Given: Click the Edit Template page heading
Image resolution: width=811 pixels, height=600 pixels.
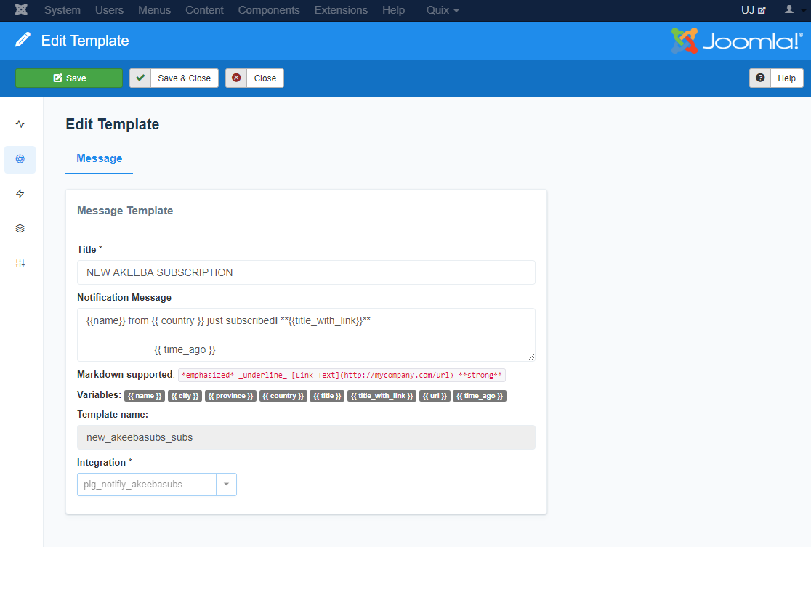Looking at the screenshot, I should (113, 124).
